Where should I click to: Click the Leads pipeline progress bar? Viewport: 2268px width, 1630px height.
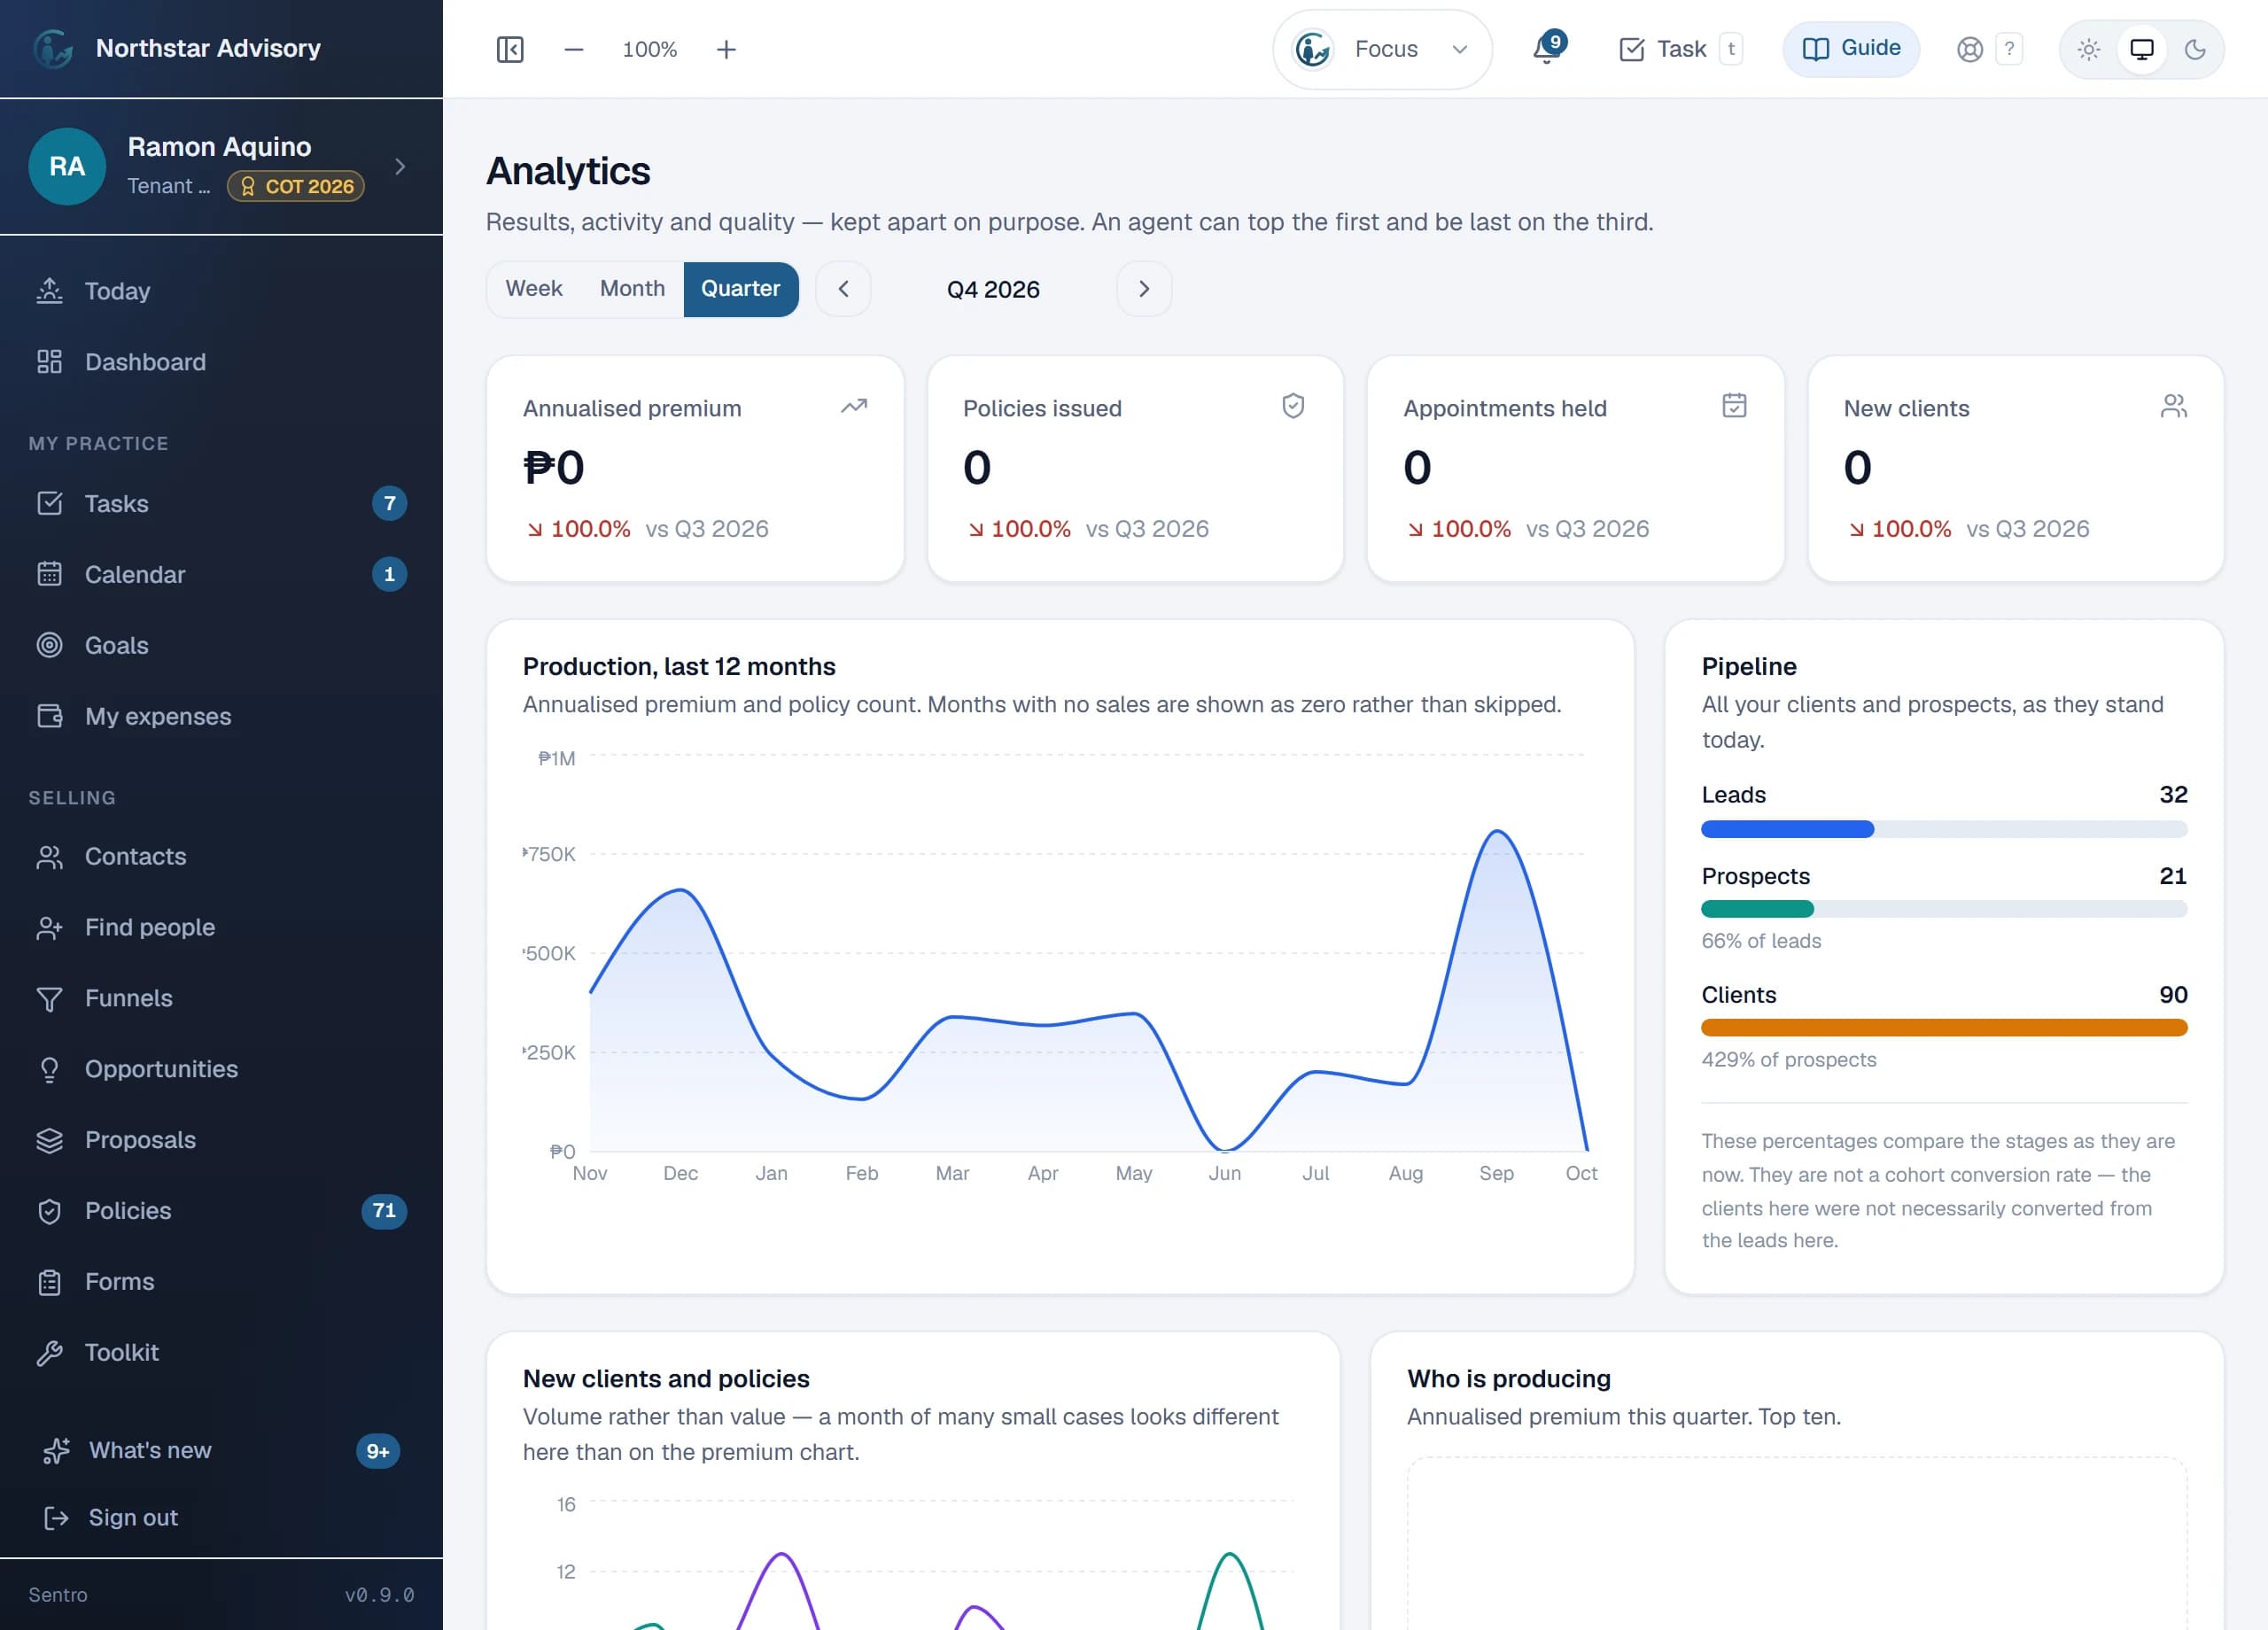1944,829
